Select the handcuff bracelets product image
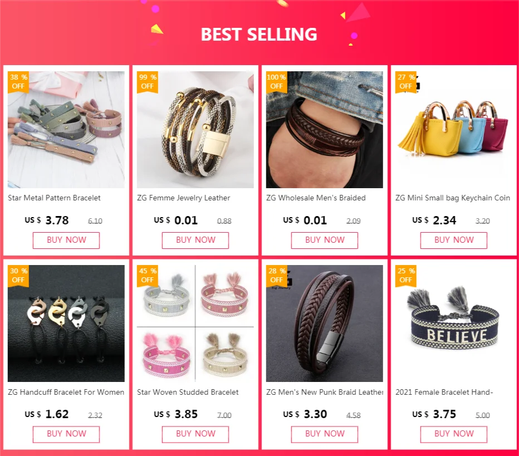This screenshot has height=456, width=519. tap(66, 323)
